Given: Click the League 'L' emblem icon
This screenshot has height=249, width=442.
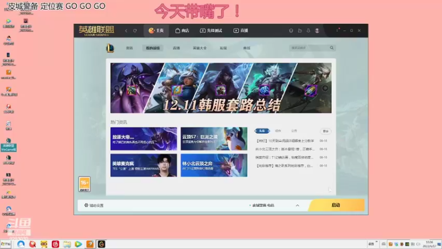Looking at the screenshot, I should click(x=110, y=48).
